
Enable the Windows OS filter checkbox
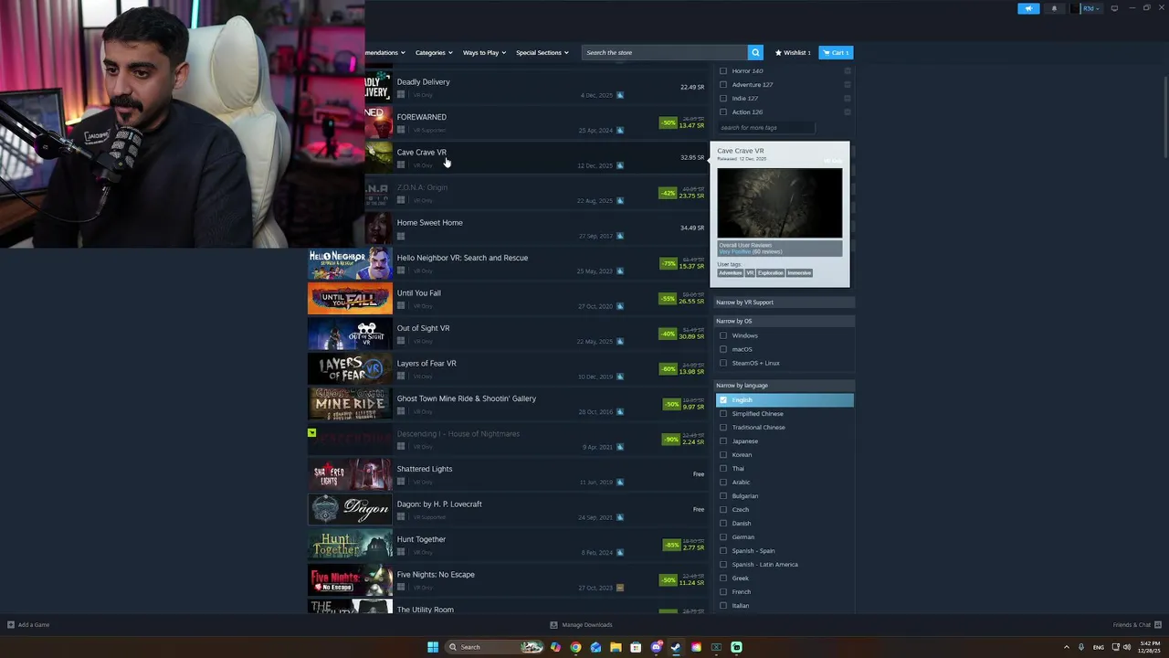[x=723, y=335]
